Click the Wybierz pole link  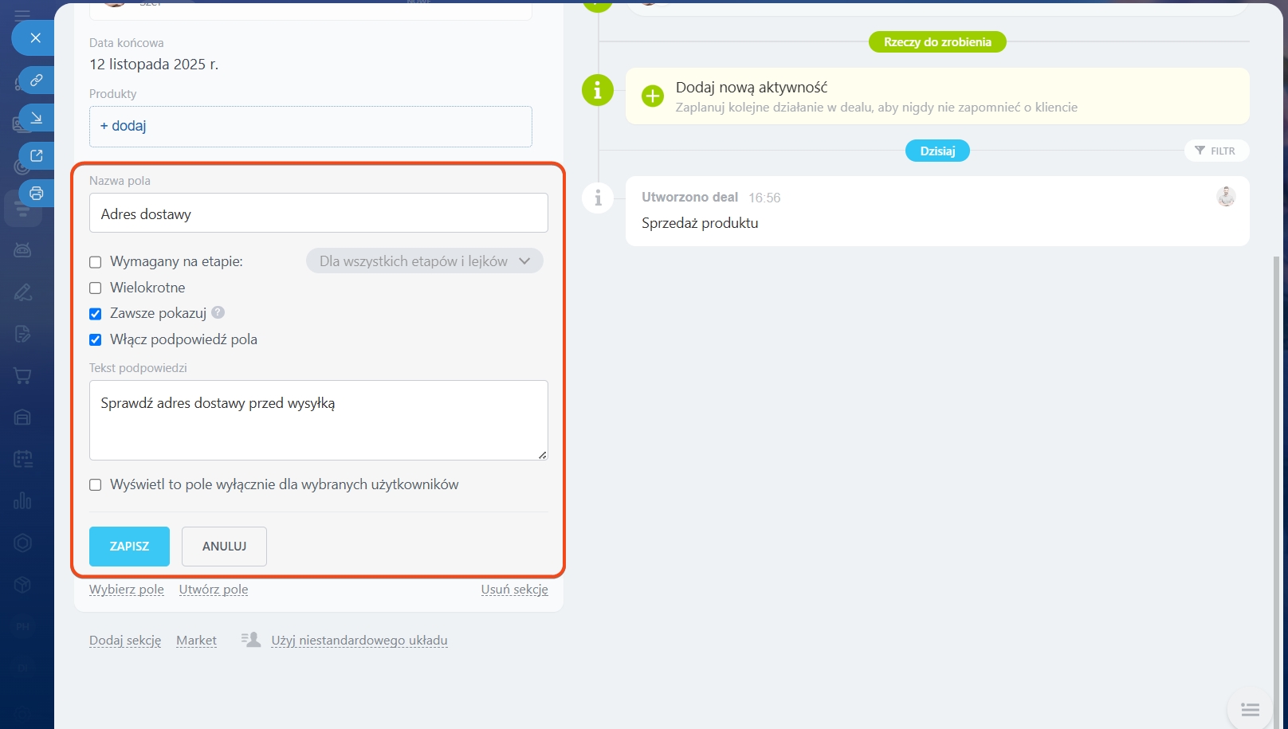pos(127,590)
